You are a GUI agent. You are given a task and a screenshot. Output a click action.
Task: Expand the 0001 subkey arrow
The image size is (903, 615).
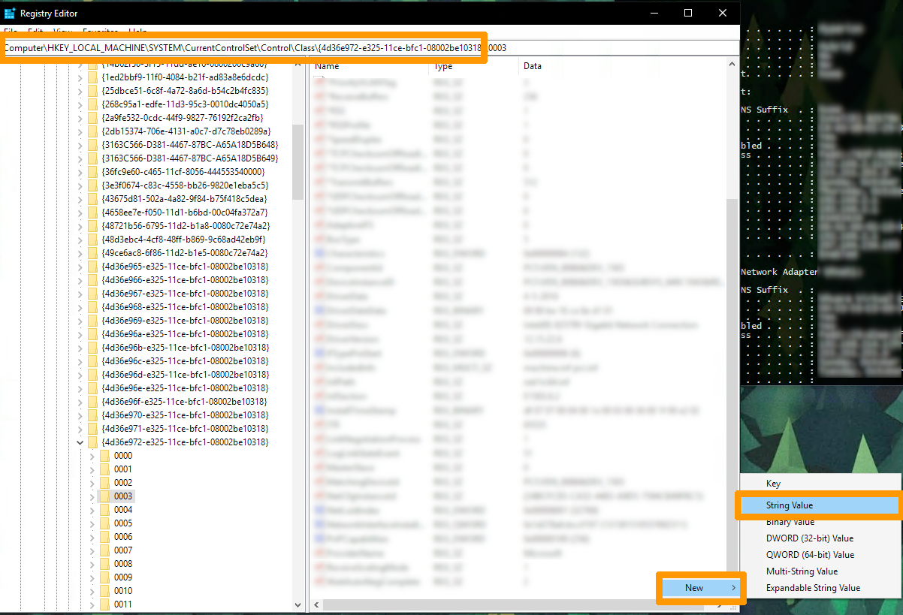pos(92,469)
